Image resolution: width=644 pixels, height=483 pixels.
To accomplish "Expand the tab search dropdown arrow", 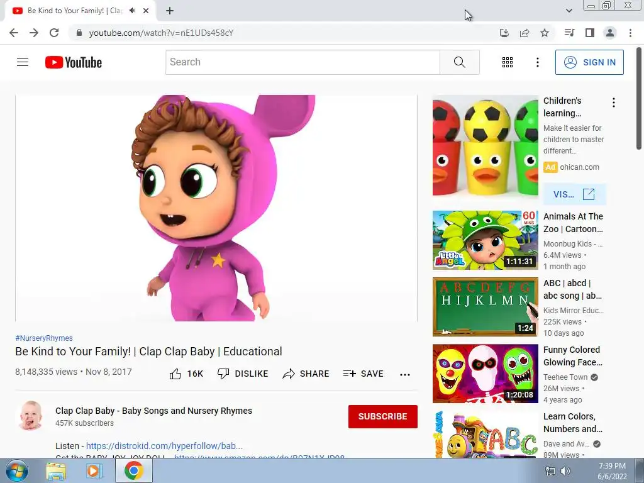I will pyautogui.click(x=569, y=11).
